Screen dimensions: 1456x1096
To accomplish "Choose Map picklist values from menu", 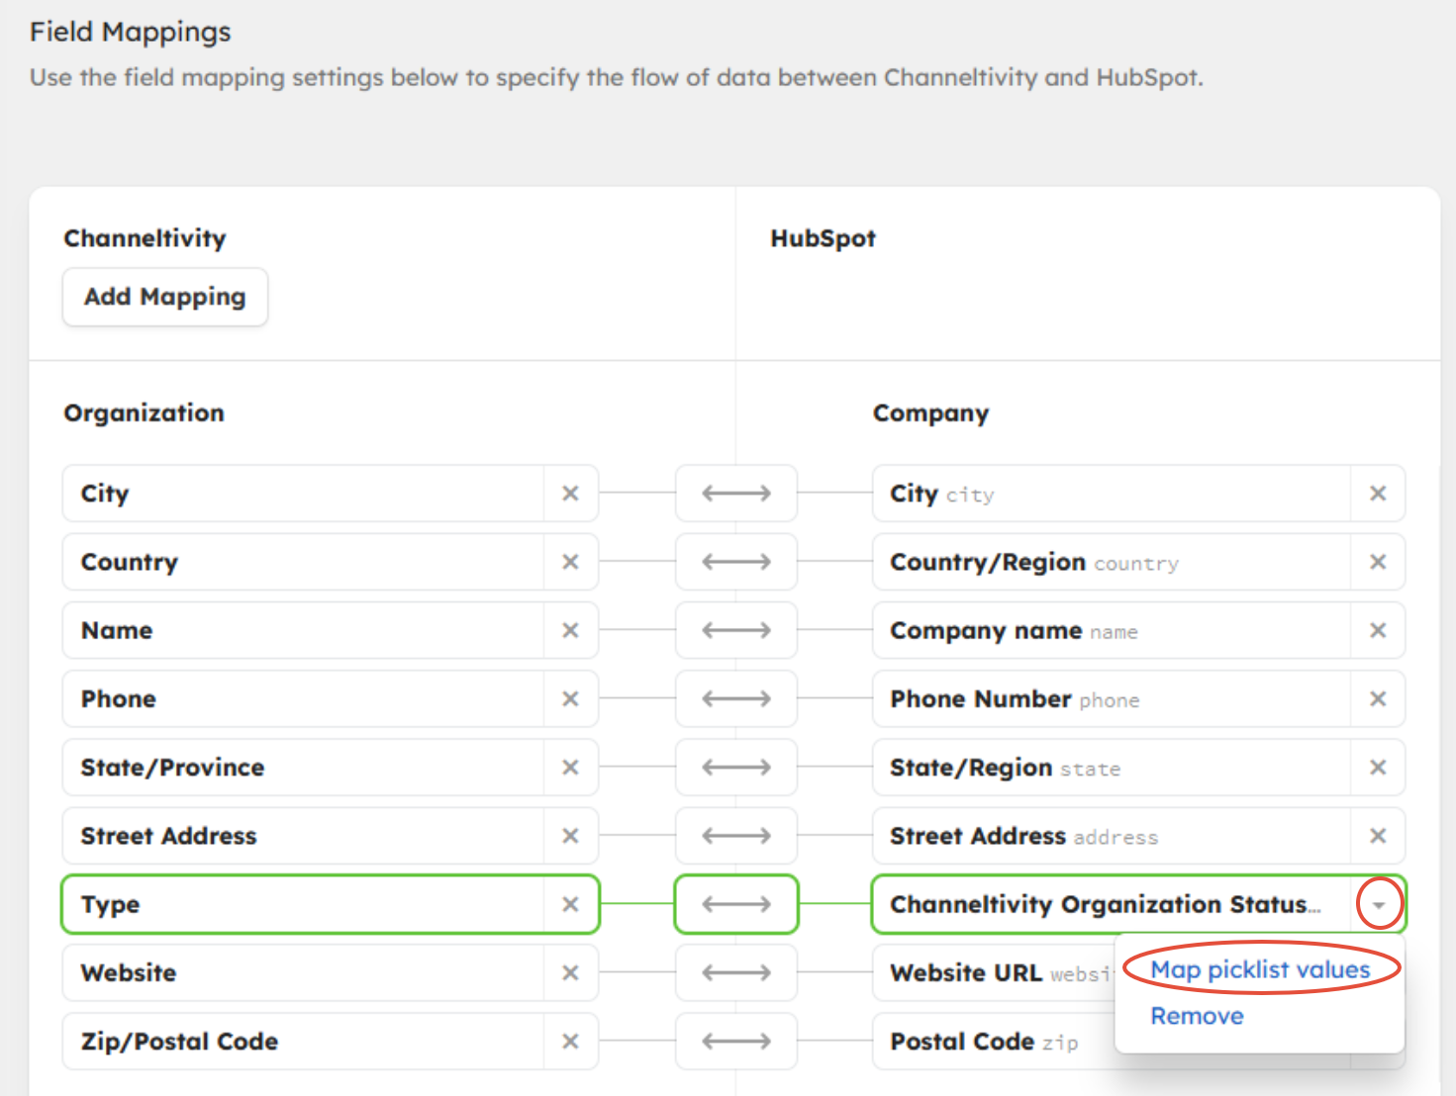I will 1260,969.
